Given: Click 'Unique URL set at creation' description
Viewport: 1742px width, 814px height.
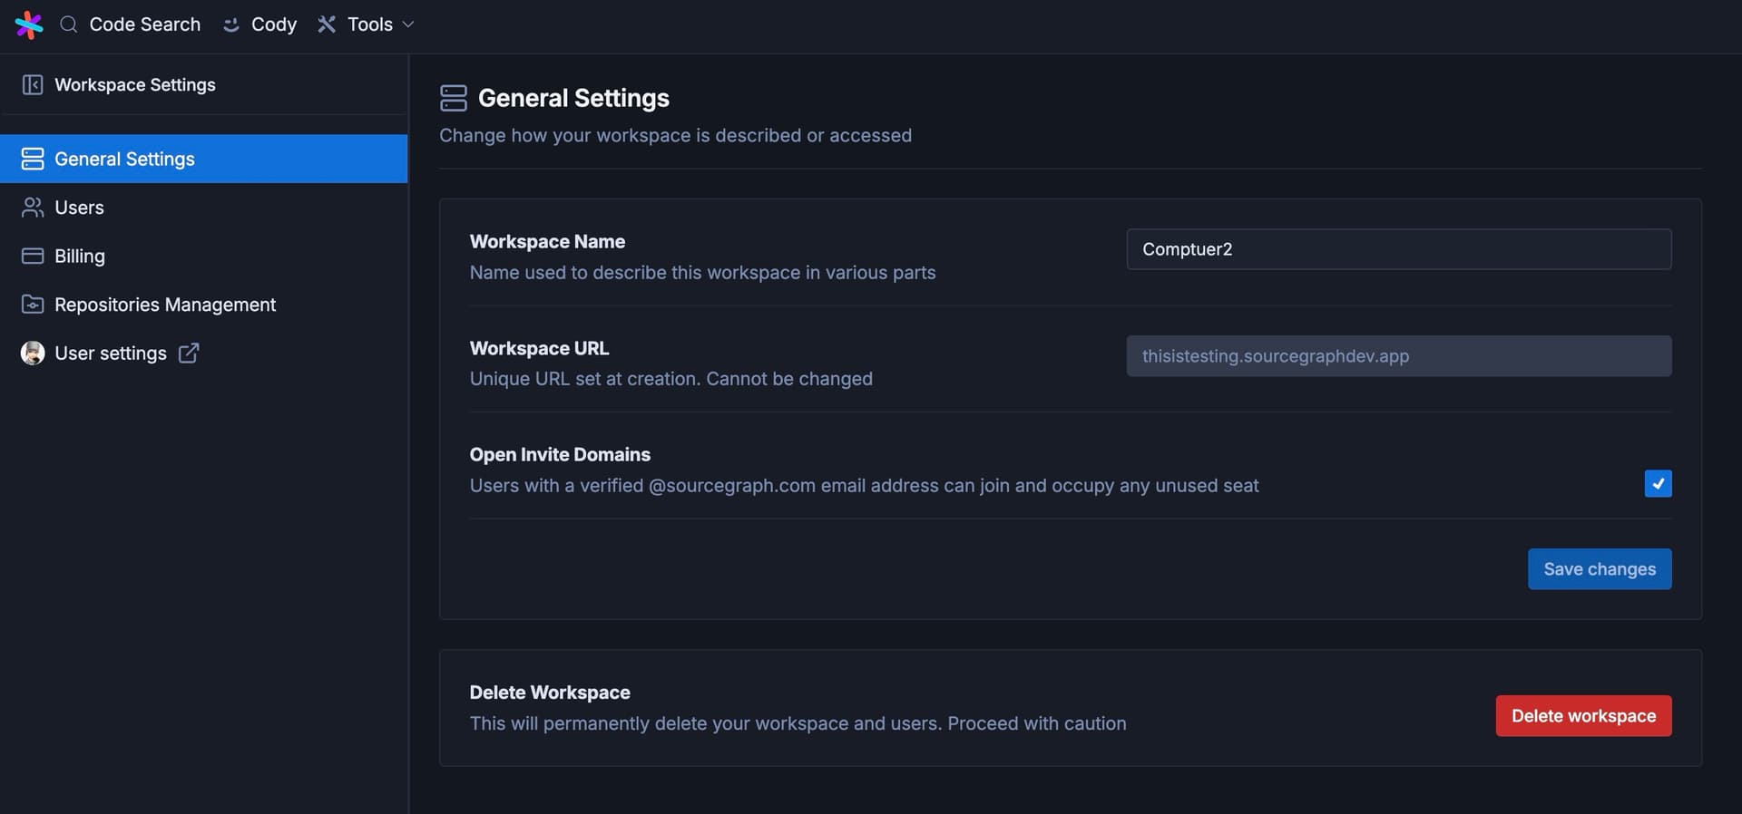Looking at the screenshot, I should [x=670, y=379].
